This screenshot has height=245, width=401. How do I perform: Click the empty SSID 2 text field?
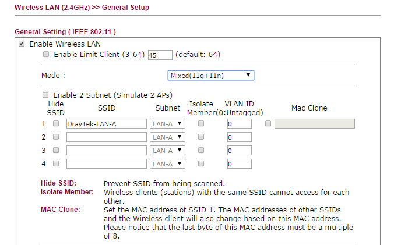tap(106, 137)
